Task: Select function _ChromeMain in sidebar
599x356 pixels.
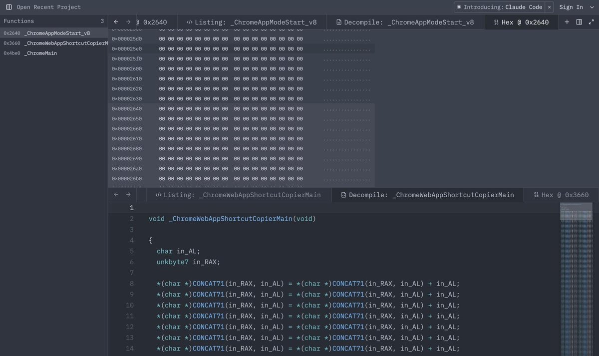Action: [54, 53]
